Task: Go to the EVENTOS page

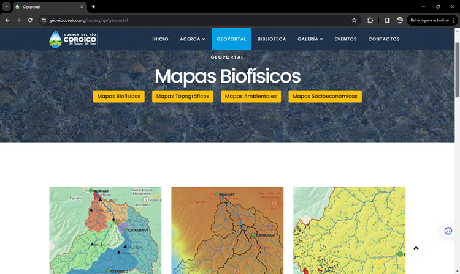Action: (345, 39)
